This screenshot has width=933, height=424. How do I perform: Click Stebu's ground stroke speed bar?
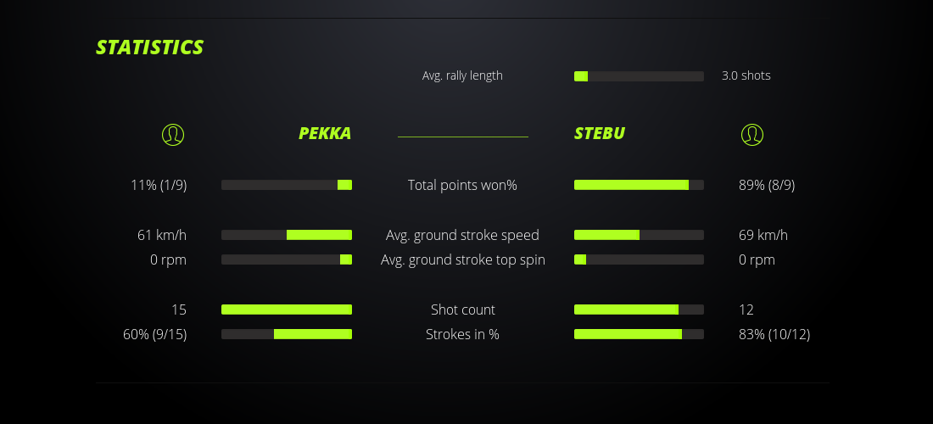[x=639, y=235]
